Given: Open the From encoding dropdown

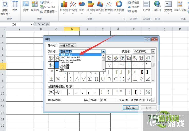Looking at the screenshot, I should 153,100.
